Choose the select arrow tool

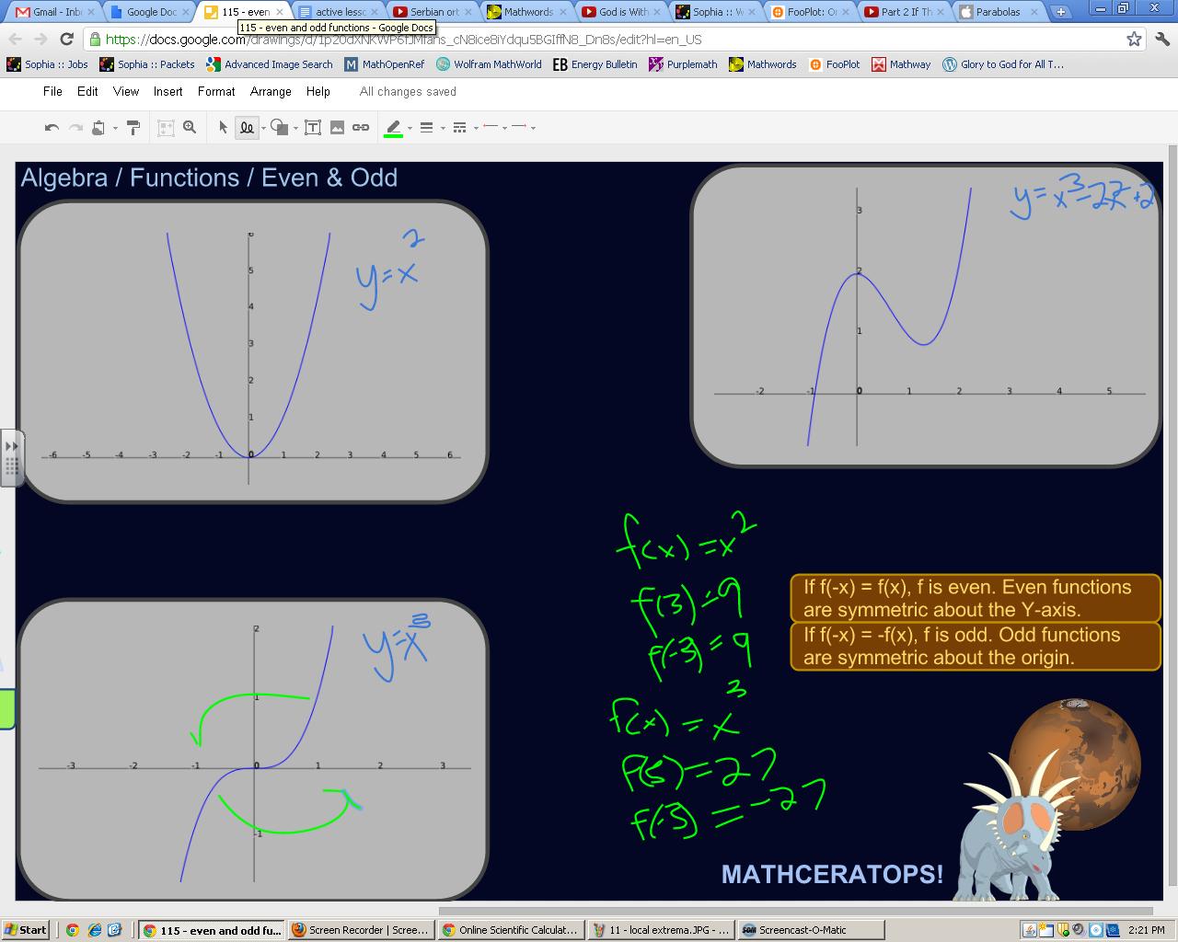(223, 128)
